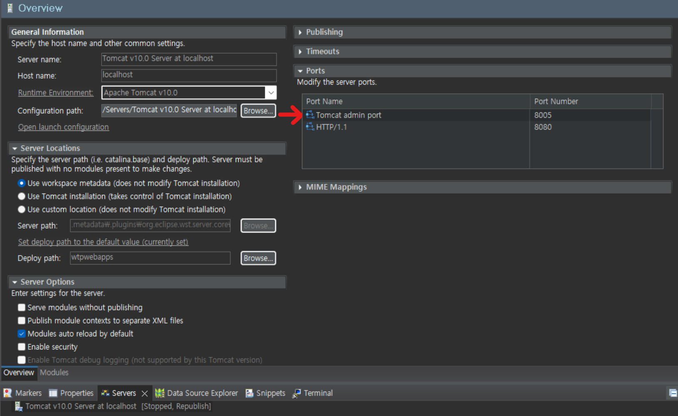Enable Serve modules without publishing

[x=21, y=307]
